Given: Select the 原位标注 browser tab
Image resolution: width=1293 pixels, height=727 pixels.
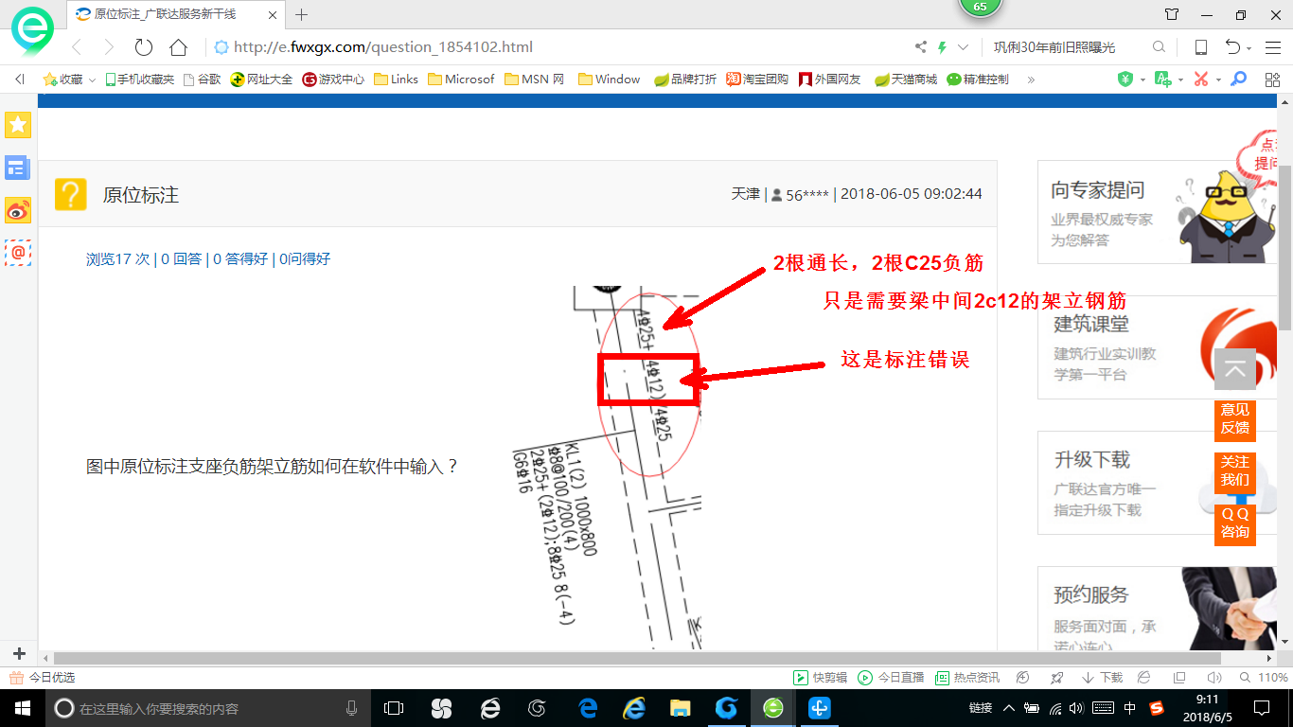Looking at the screenshot, I should pos(177,14).
